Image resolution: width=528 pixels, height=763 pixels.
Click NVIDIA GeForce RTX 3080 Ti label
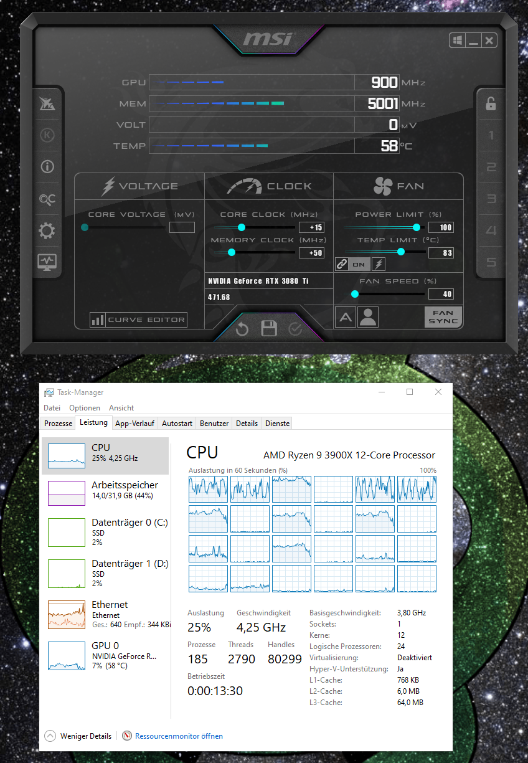click(258, 281)
